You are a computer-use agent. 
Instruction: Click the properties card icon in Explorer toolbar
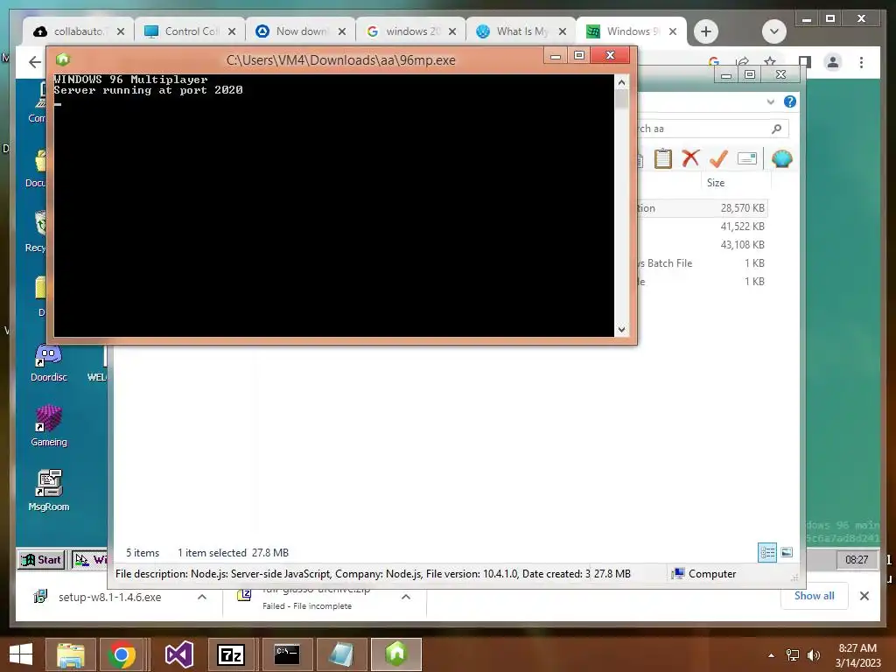[747, 158]
